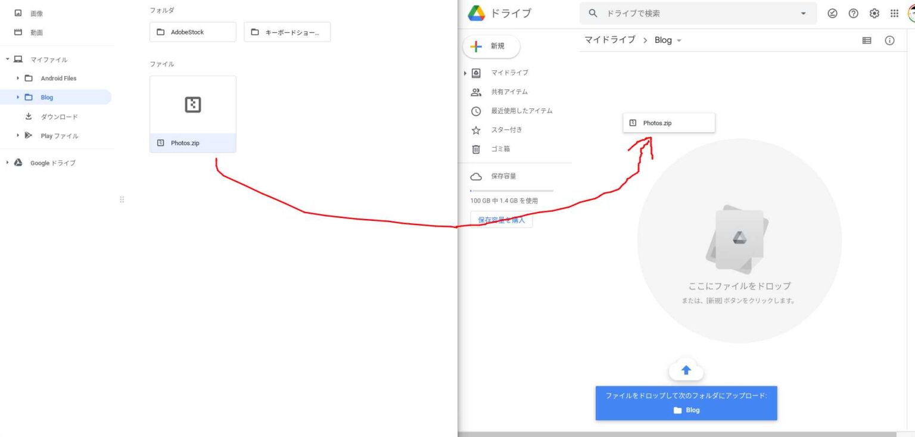The image size is (915, 437).
Task: Click the offline ready checkmark icon
Action: click(833, 13)
